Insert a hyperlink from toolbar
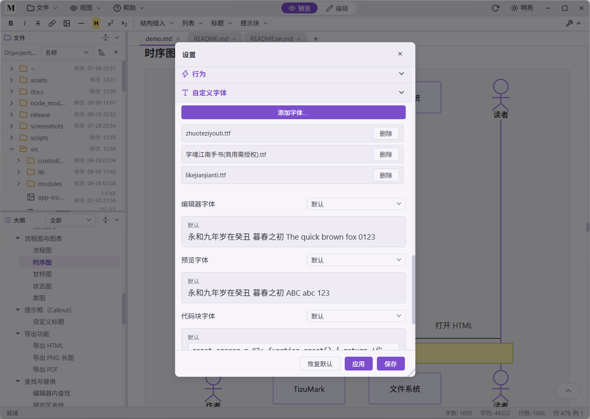590x419 pixels. [52, 23]
